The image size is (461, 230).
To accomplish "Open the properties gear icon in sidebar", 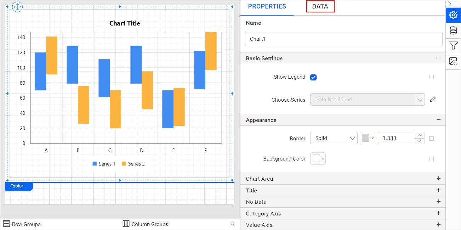I will (453, 15).
